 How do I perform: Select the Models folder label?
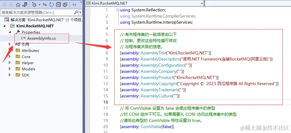(x=29, y=69)
